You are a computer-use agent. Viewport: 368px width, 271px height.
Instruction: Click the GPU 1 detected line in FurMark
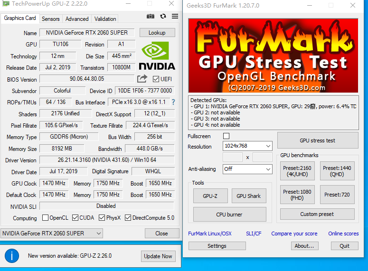[x=273, y=106]
